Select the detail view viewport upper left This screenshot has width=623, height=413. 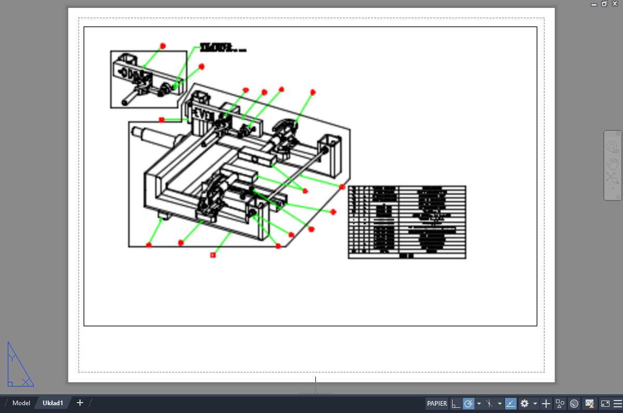[x=149, y=79]
